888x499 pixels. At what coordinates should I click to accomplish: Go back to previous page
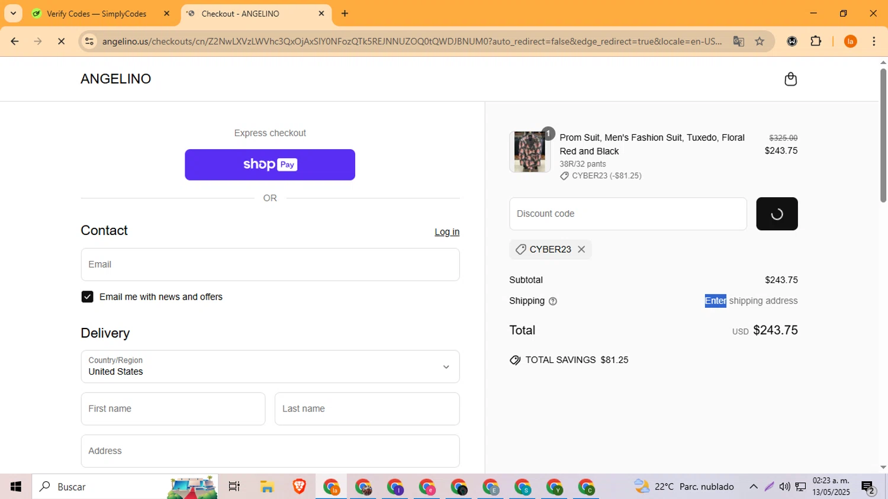(x=15, y=41)
